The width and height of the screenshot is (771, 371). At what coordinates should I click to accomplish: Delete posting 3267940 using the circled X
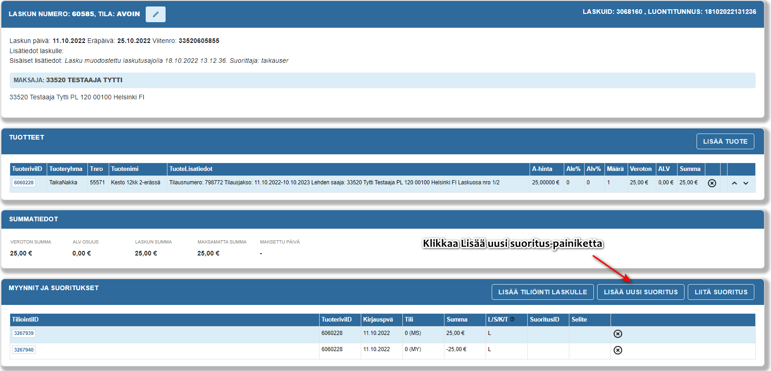click(617, 350)
